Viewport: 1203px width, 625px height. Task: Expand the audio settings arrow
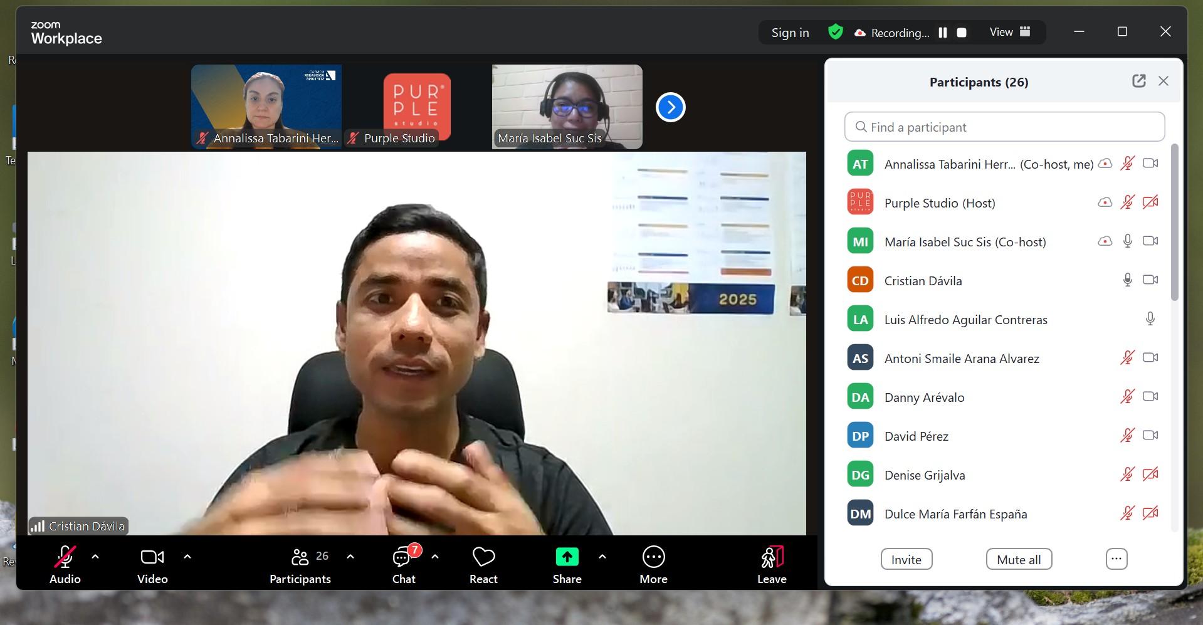point(95,557)
